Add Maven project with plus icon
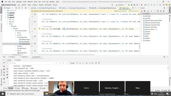 [x=151, y=11]
